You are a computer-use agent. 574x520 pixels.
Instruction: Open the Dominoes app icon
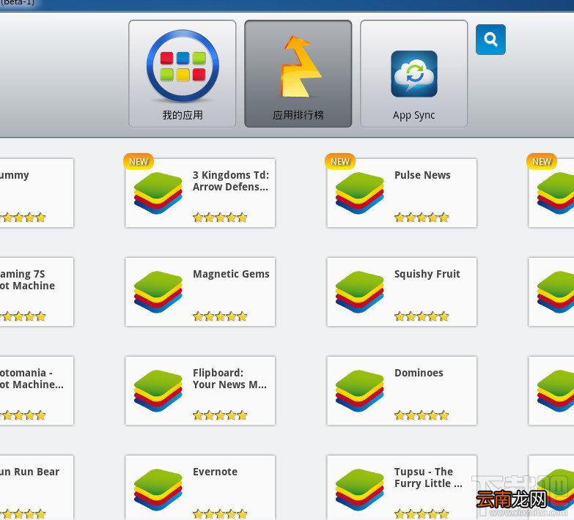[x=359, y=390]
